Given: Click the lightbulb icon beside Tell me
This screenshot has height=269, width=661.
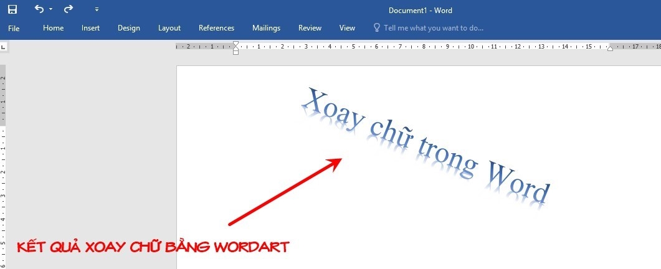Looking at the screenshot, I should pyautogui.click(x=377, y=28).
